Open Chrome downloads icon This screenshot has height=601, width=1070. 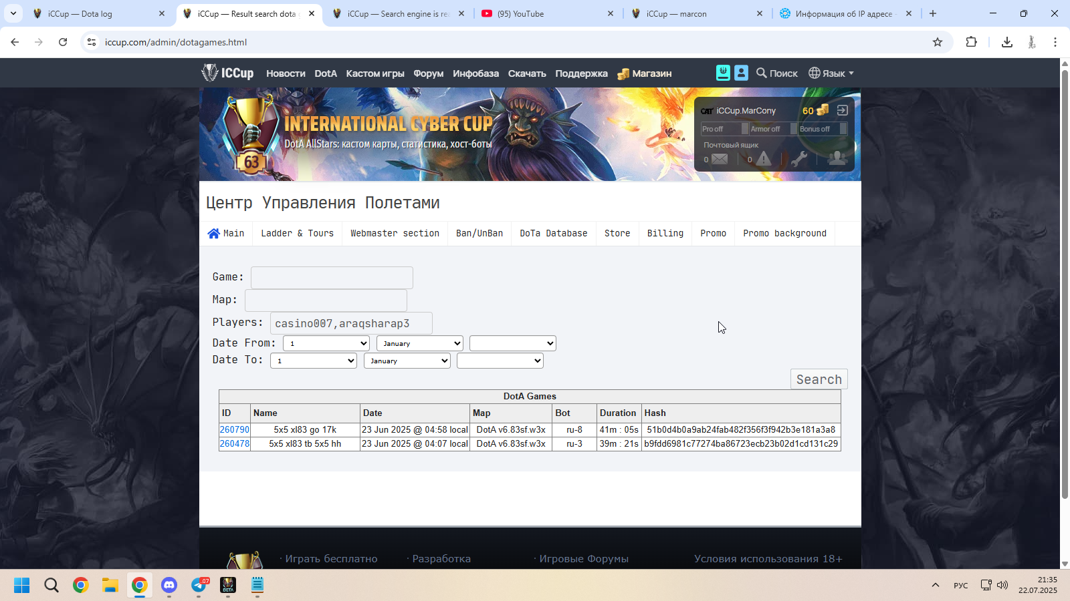click(x=1006, y=42)
